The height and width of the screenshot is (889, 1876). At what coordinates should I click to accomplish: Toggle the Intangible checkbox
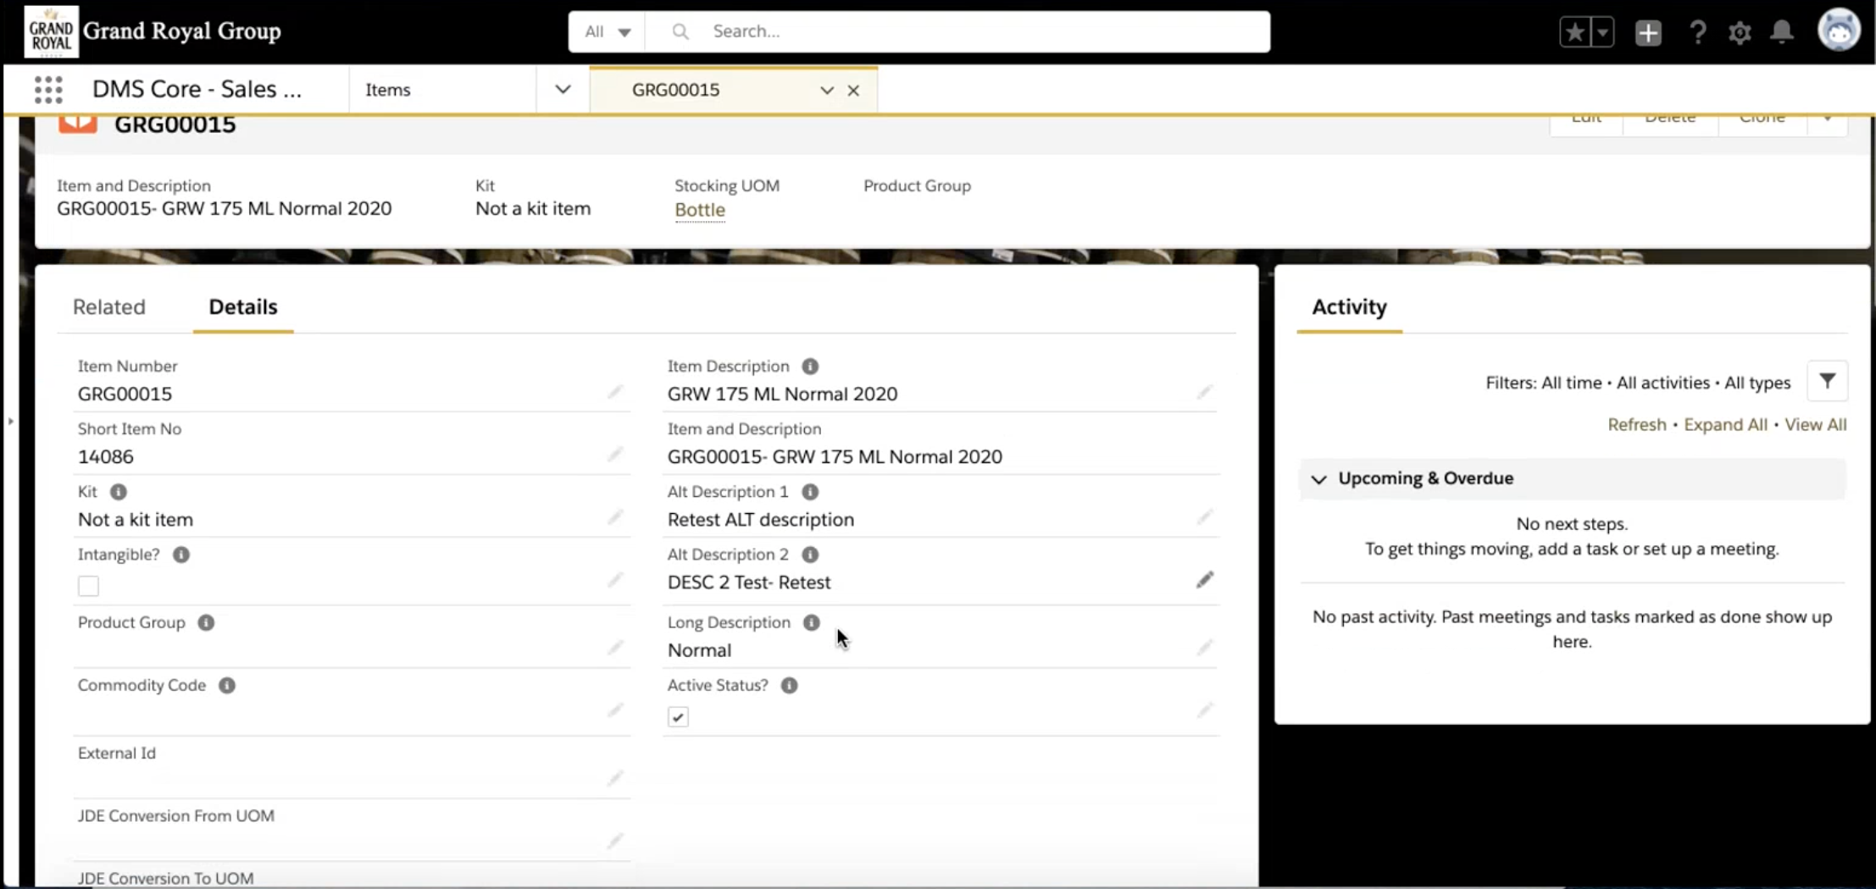coord(88,586)
